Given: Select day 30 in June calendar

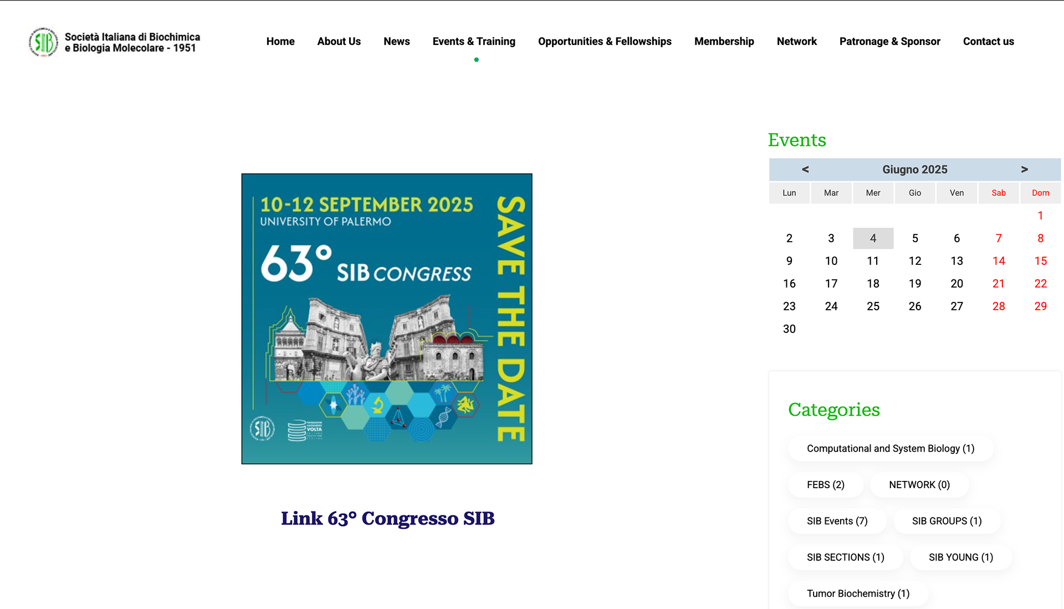Looking at the screenshot, I should (789, 329).
